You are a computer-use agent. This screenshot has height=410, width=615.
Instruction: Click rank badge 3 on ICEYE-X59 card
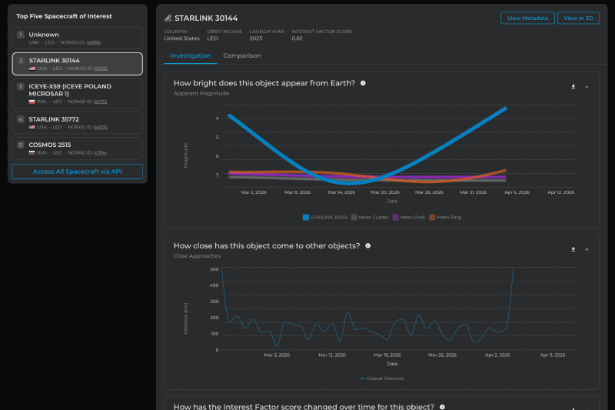[21, 86]
